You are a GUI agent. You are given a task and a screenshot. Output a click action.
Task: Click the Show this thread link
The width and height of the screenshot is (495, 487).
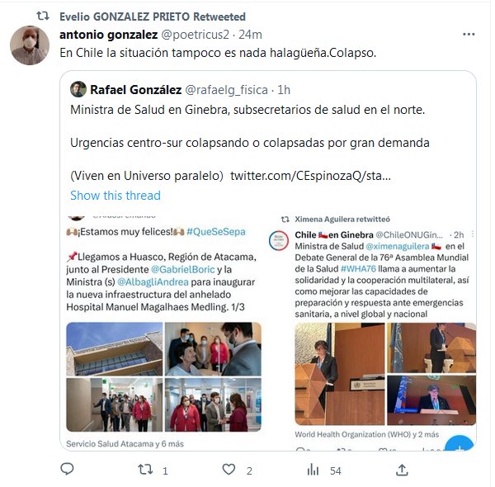pos(115,196)
